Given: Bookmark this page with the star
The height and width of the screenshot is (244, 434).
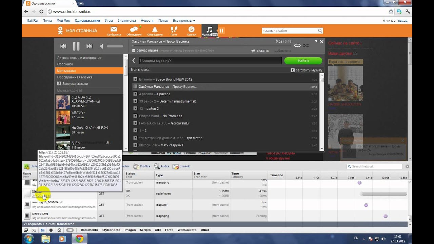Looking at the screenshot, I should (391, 11).
